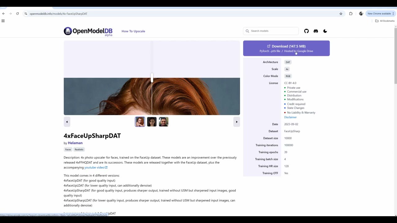Image resolution: width=397 pixels, height=223 pixels.
Task: Open the license Disclaimer link
Action: pyautogui.click(x=290, y=117)
